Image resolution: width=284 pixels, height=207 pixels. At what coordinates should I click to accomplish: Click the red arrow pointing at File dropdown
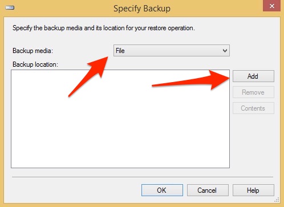tap(88, 76)
